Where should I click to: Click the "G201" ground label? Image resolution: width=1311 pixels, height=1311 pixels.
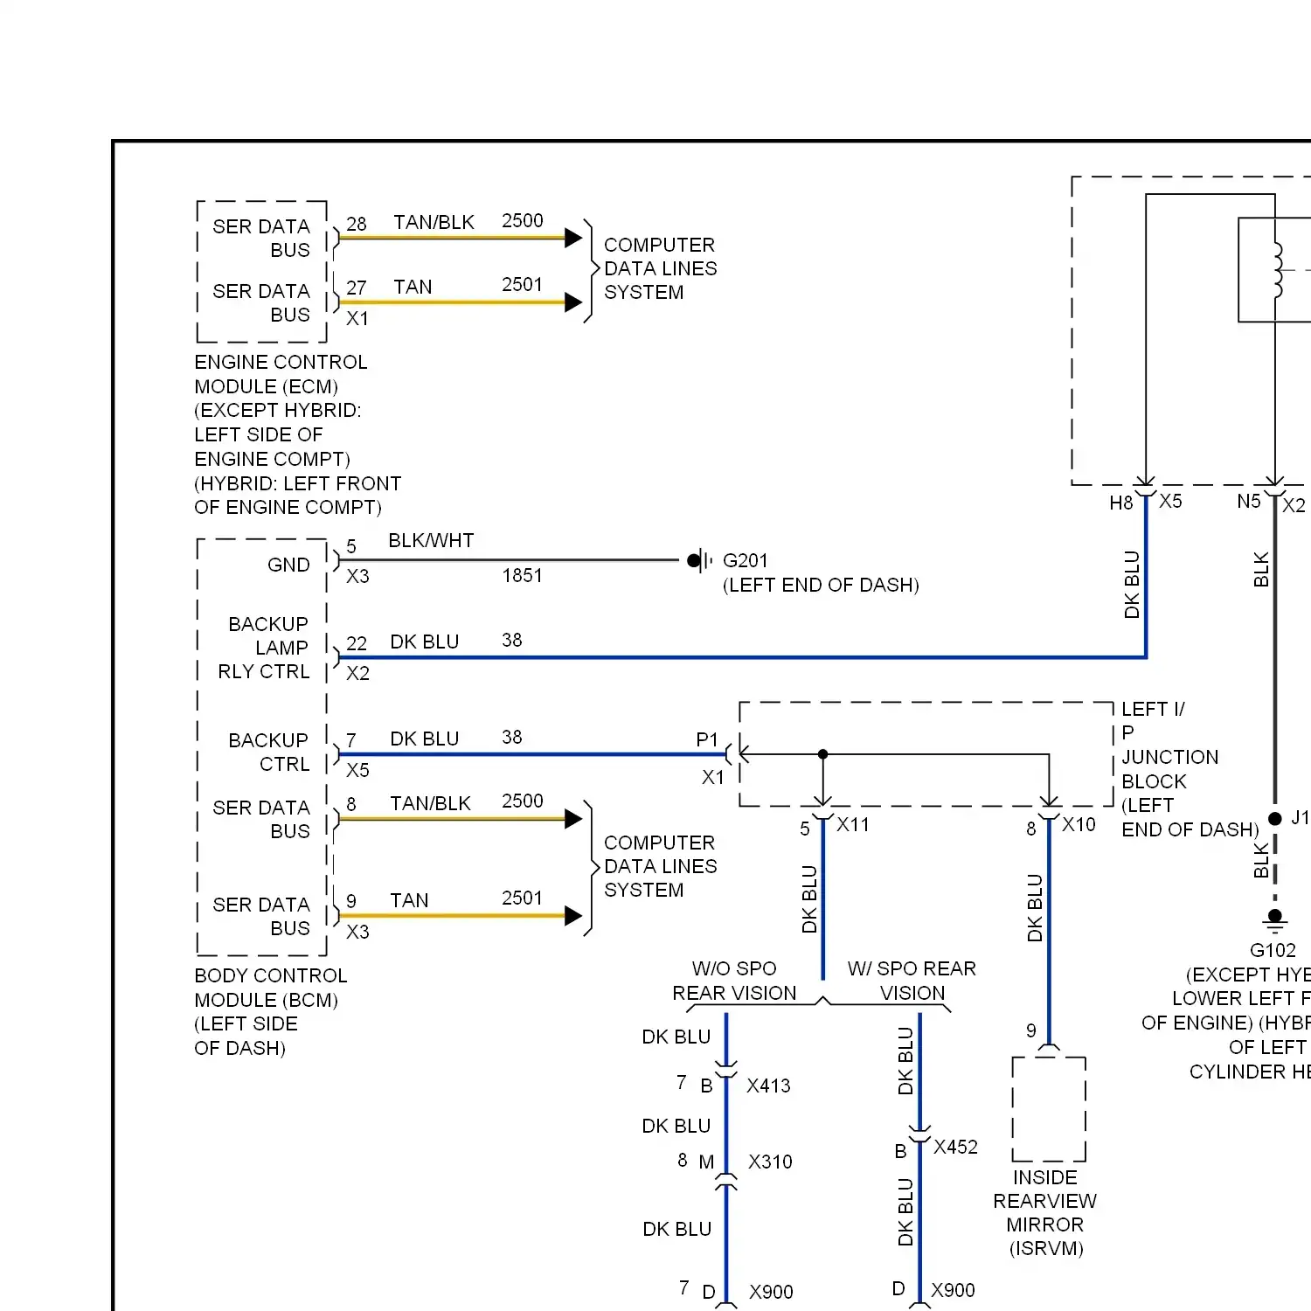click(746, 560)
